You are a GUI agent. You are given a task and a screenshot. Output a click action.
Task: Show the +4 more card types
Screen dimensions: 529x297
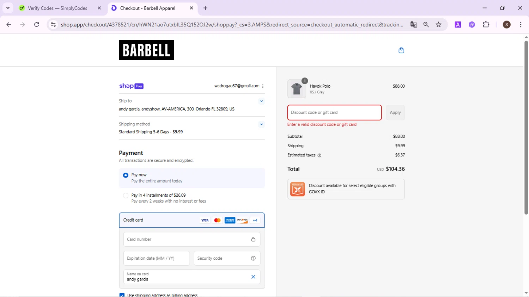[255, 220]
